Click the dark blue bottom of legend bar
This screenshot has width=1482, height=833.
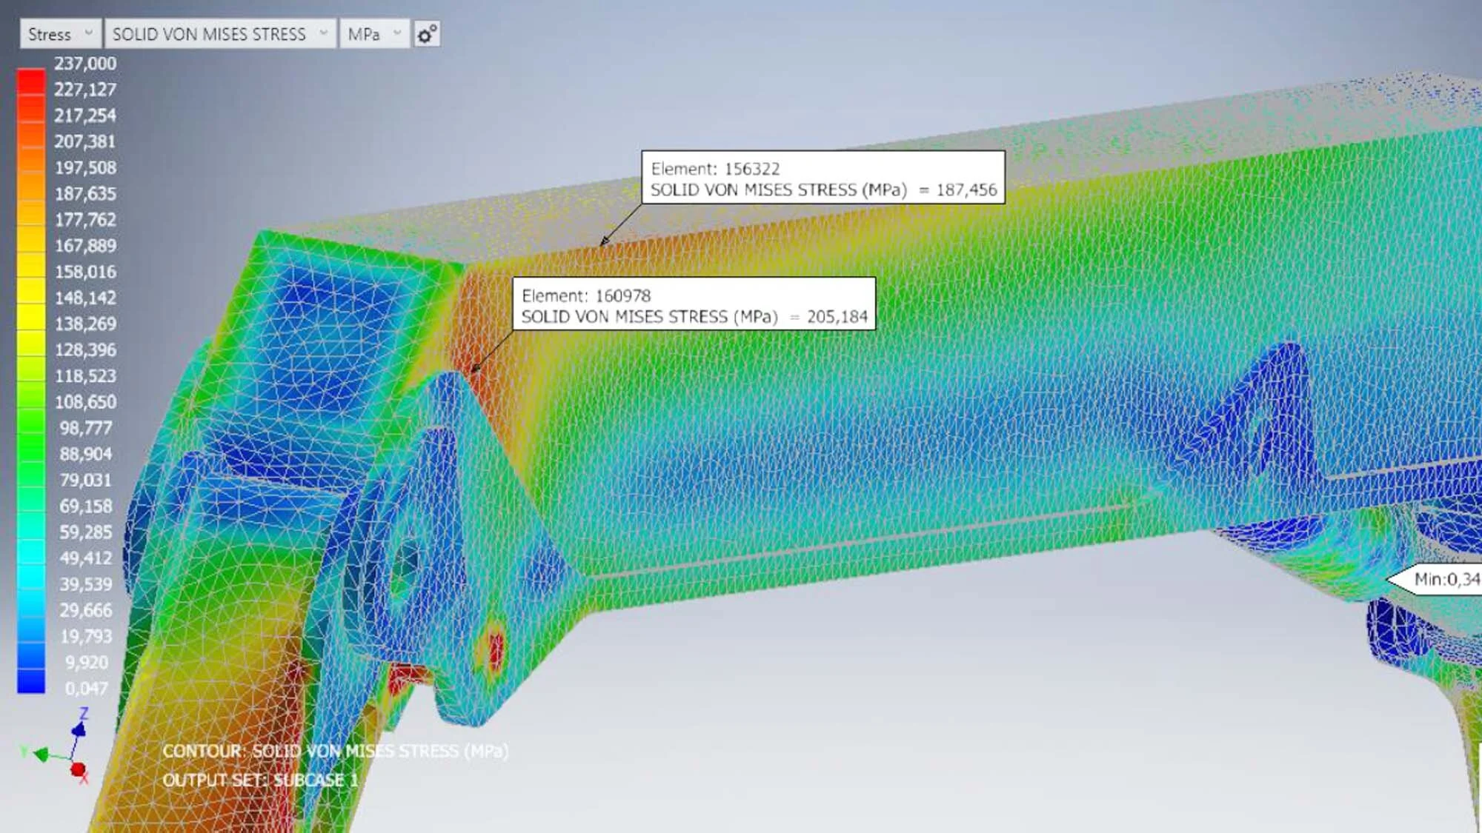tap(31, 680)
